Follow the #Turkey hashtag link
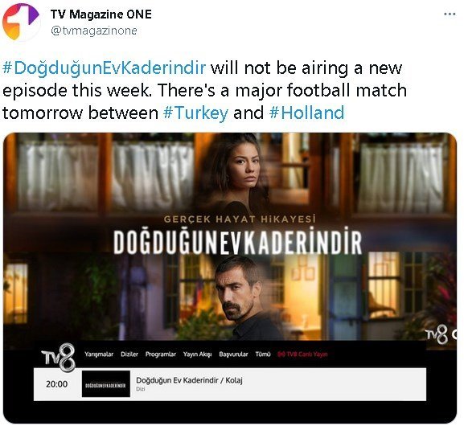 (195, 113)
